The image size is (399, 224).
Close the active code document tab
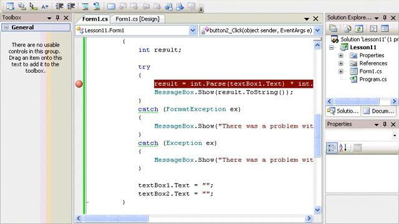pyautogui.click(x=316, y=19)
